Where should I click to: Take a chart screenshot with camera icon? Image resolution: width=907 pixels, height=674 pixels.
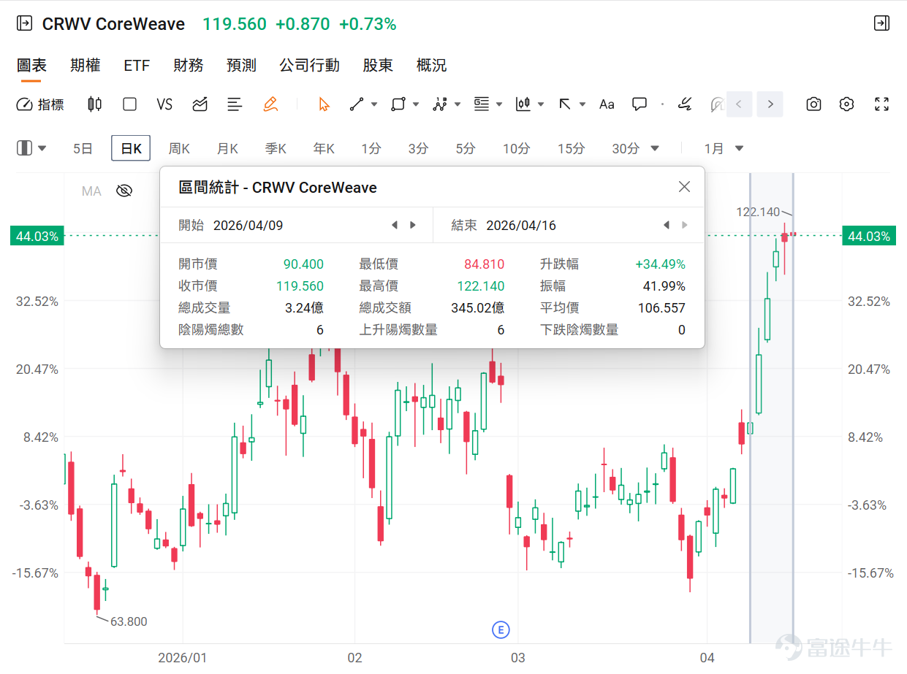tap(813, 104)
